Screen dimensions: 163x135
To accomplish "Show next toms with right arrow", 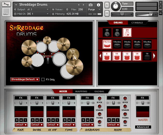I will click(x=154, y=56).
